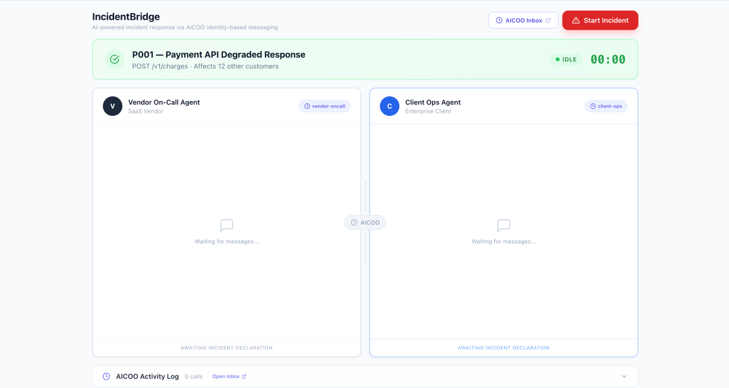729x388 pixels.
Task: Click the IncidentBridge app title
Action: [126, 17]
